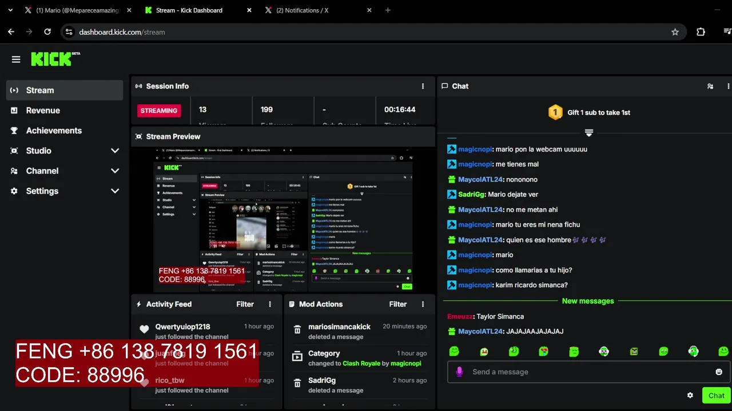Open Chat panel three-dot menu
732x411 pixels.
[728, 86]
